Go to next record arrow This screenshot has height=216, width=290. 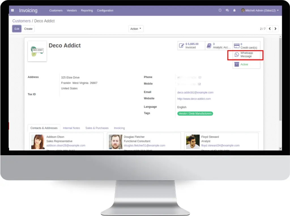coord(275,29)
